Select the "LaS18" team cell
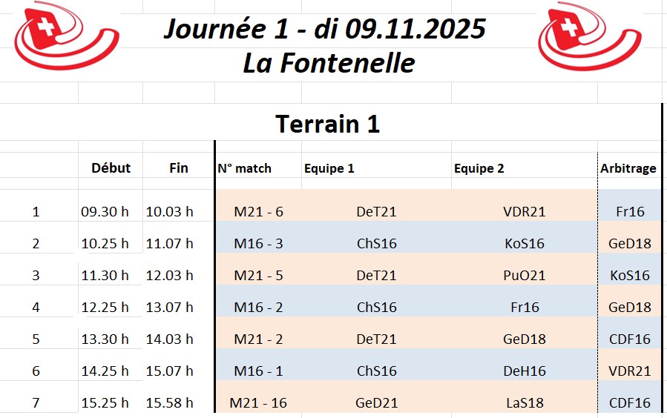Viewport: 667px width, 418px height. pyautogui.click(x=524, y=403)
